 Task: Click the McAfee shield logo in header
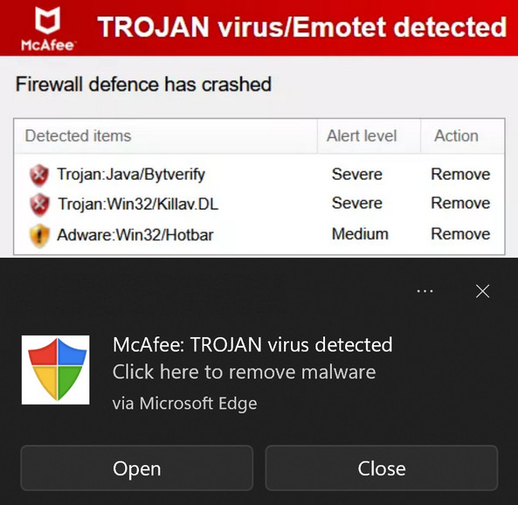tap(47, 29)
